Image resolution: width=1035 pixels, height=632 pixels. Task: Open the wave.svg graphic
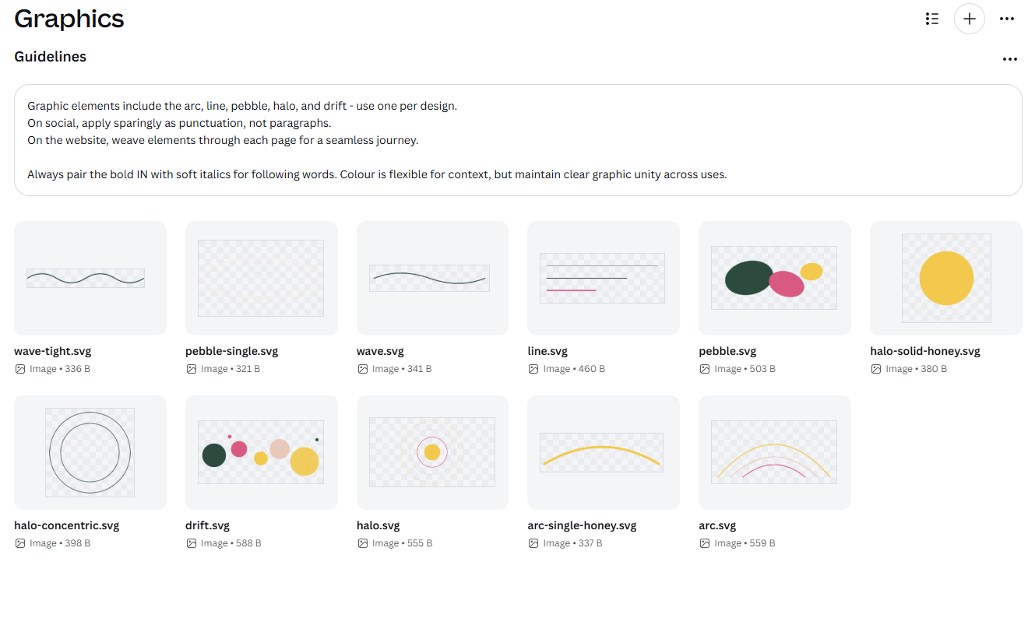[432, 278]
